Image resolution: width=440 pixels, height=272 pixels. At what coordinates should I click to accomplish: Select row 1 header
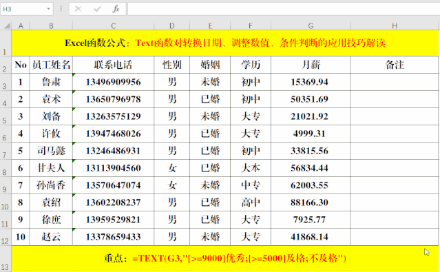(6, 43)
